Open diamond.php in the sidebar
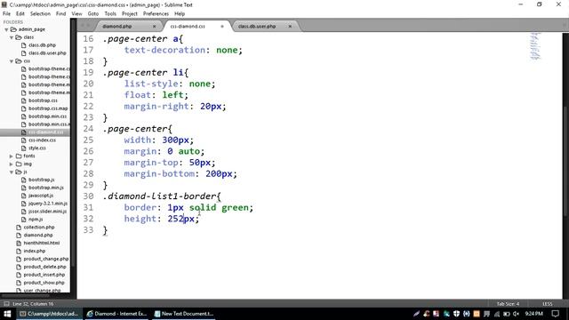Viewport: 569px width, 320px height. [x=38, y=235]
